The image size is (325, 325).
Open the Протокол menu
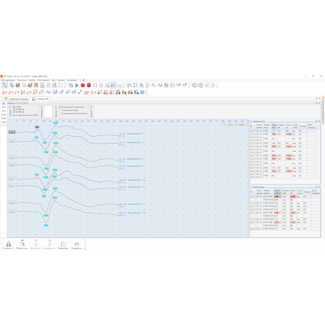(22, 80)
